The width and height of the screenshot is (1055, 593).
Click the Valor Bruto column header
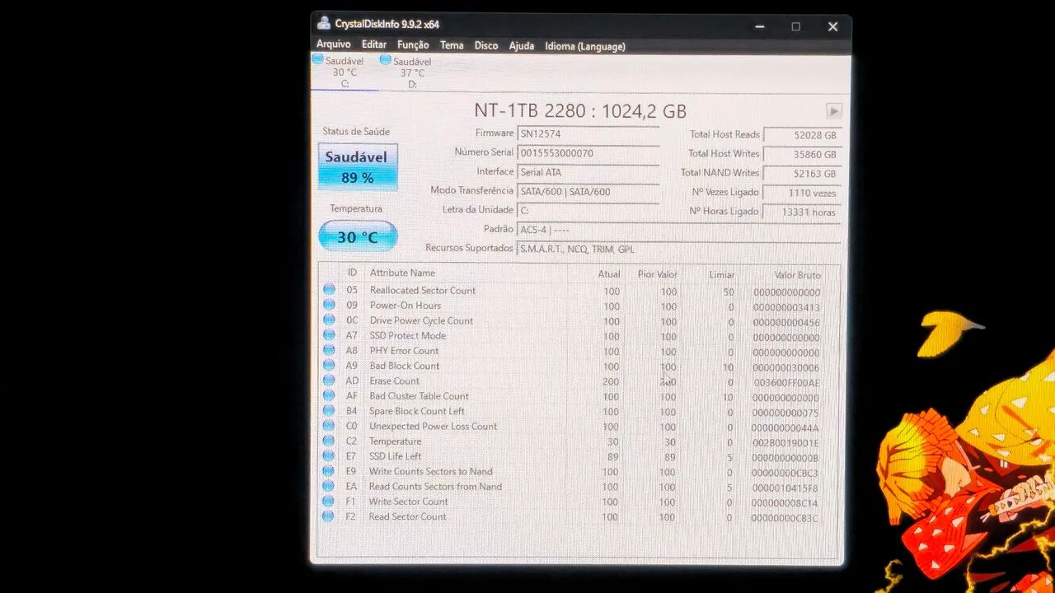[x=797, y=275]
